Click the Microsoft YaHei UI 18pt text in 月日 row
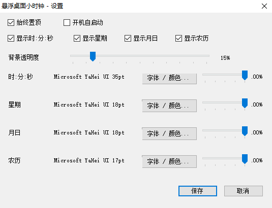The width and height of the screenshot is (272, 208). point(89,132)
